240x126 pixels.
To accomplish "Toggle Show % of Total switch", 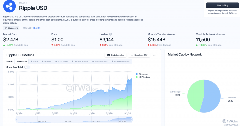I will tap(27, 67).
